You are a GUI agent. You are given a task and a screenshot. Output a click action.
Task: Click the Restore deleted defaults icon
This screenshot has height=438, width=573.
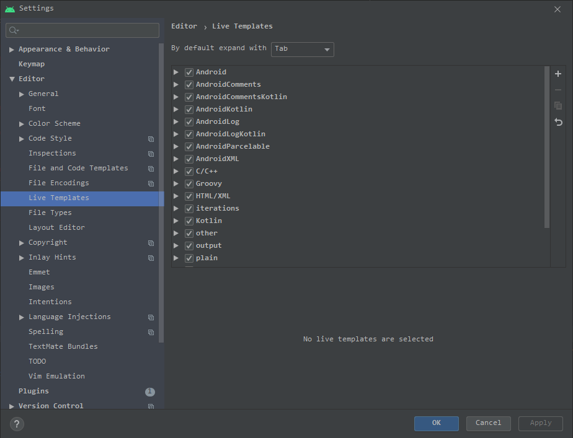tap(557, 122)
